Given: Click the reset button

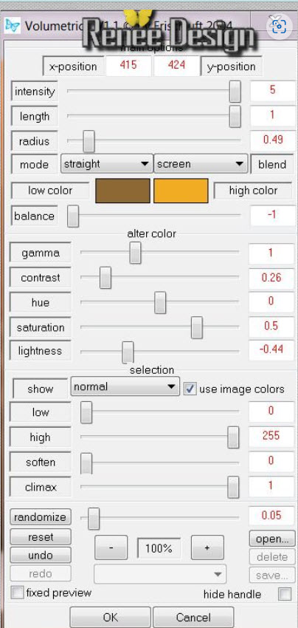Looking at the screenshot, I should (41, 536).
